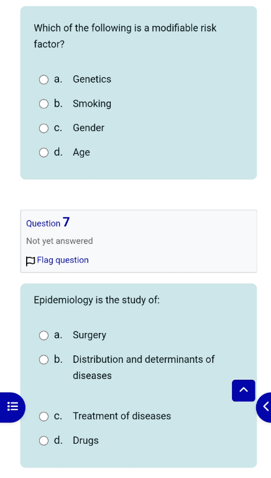This screenshot has width=271, height=478.
Task: Select the Gender radio option
Action: coord(44,128)
